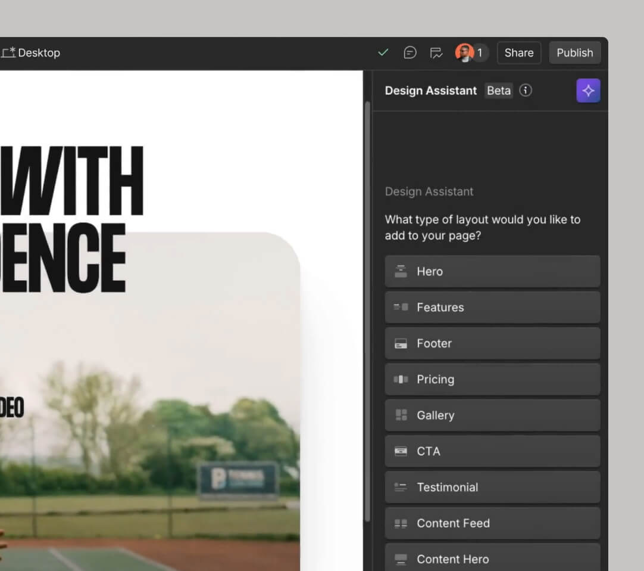Open the comments speech bubble icon

pos(410,52)
